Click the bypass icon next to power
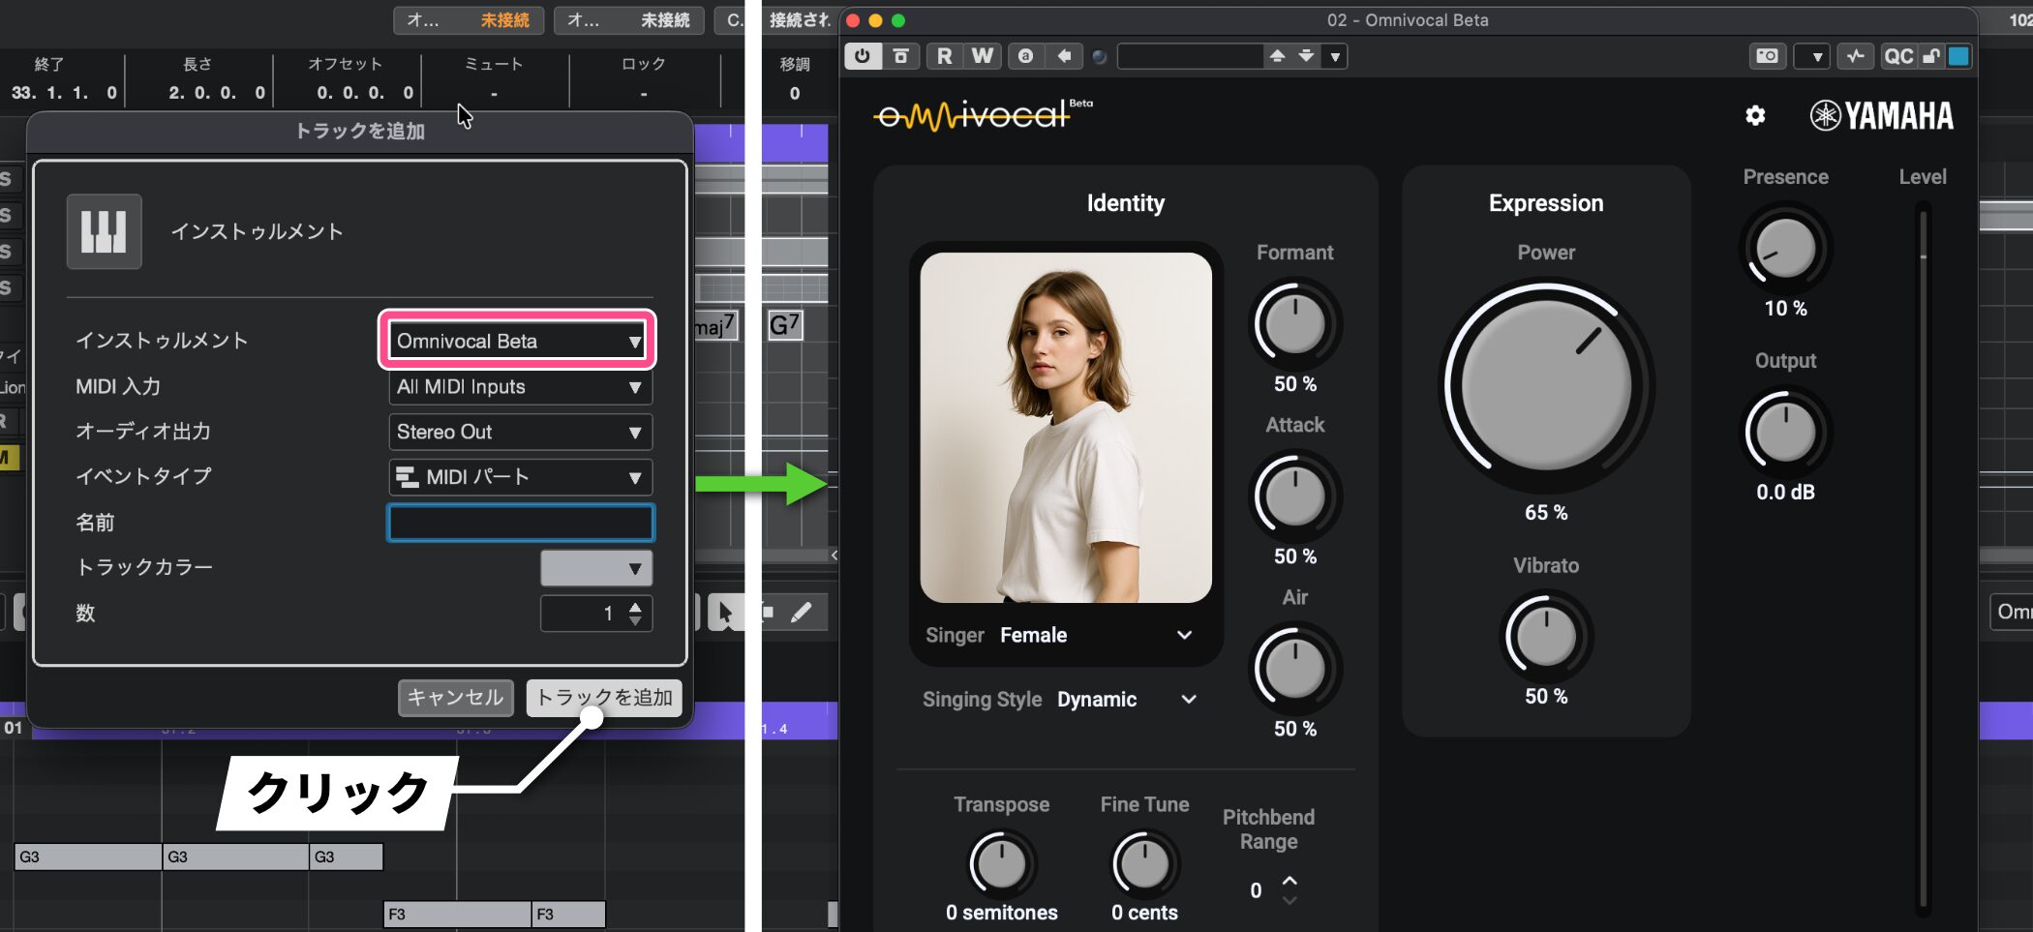This screenshot has width=2033, height=932. pyautogui.click(x=900, y=56)
